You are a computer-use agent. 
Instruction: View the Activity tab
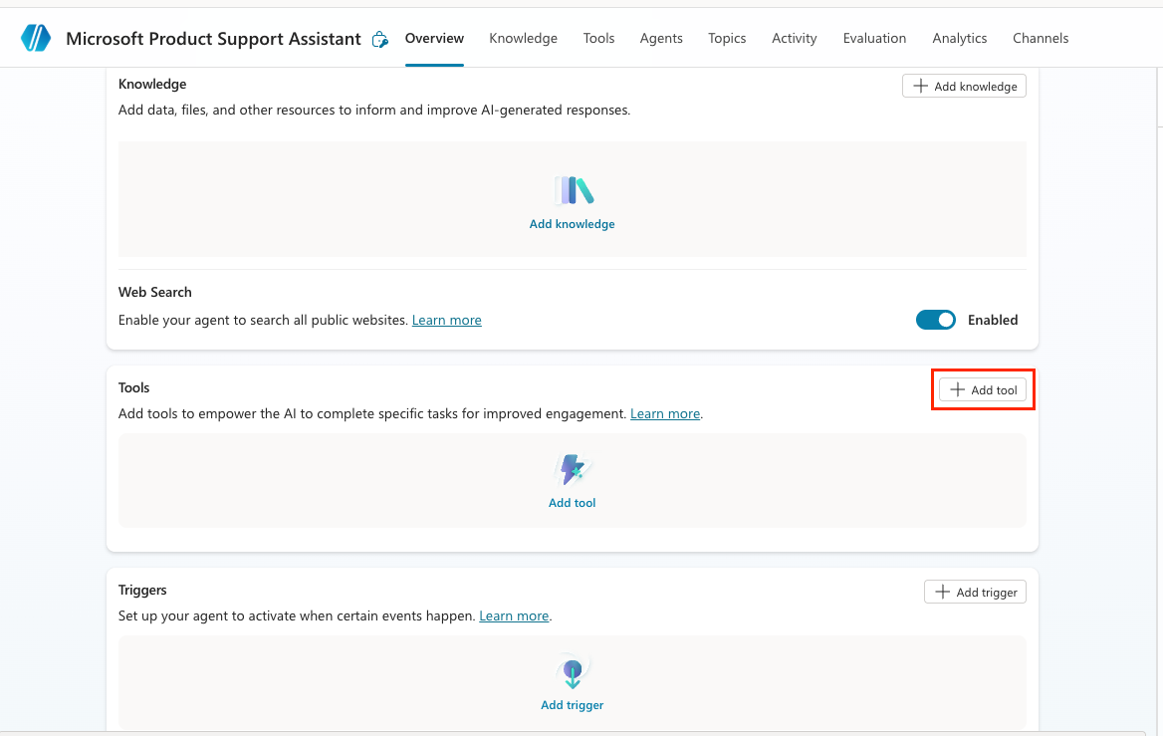(794, 38)
